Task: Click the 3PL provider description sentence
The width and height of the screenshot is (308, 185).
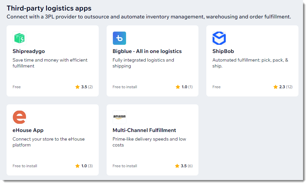Action: [149, 17]
